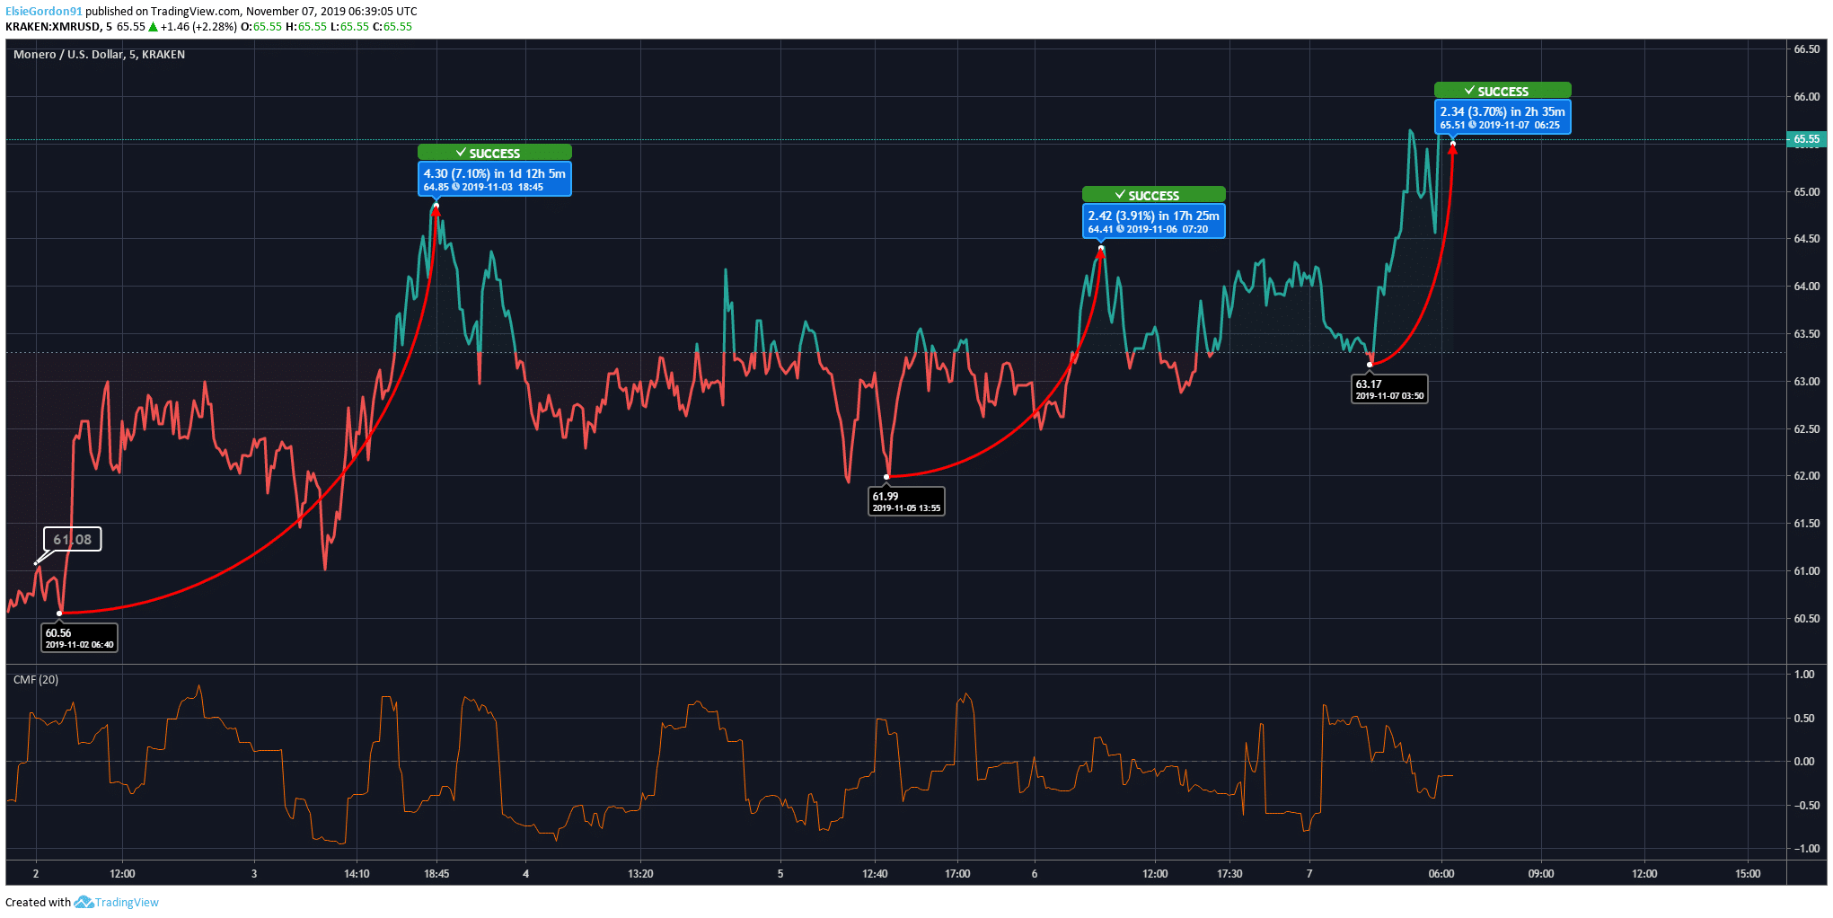Screen dimensions: 1833x918
Task: Click the SUCCESS badge above the 65.51 target
Action: 1503,91
